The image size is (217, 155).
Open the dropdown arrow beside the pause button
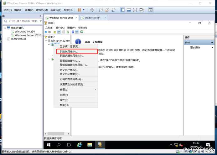[84, 10]
